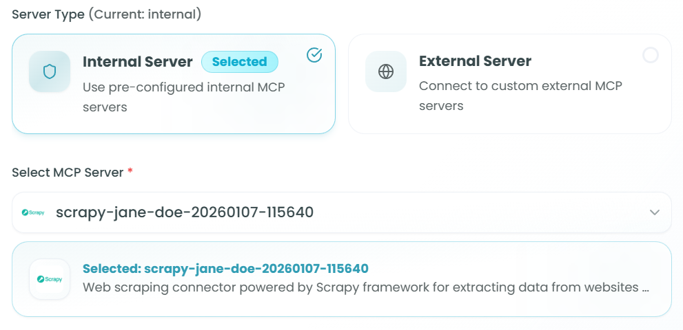Choose the Internal Server heading
Viewport: 683px width, 330px height.
coord(138,62)
